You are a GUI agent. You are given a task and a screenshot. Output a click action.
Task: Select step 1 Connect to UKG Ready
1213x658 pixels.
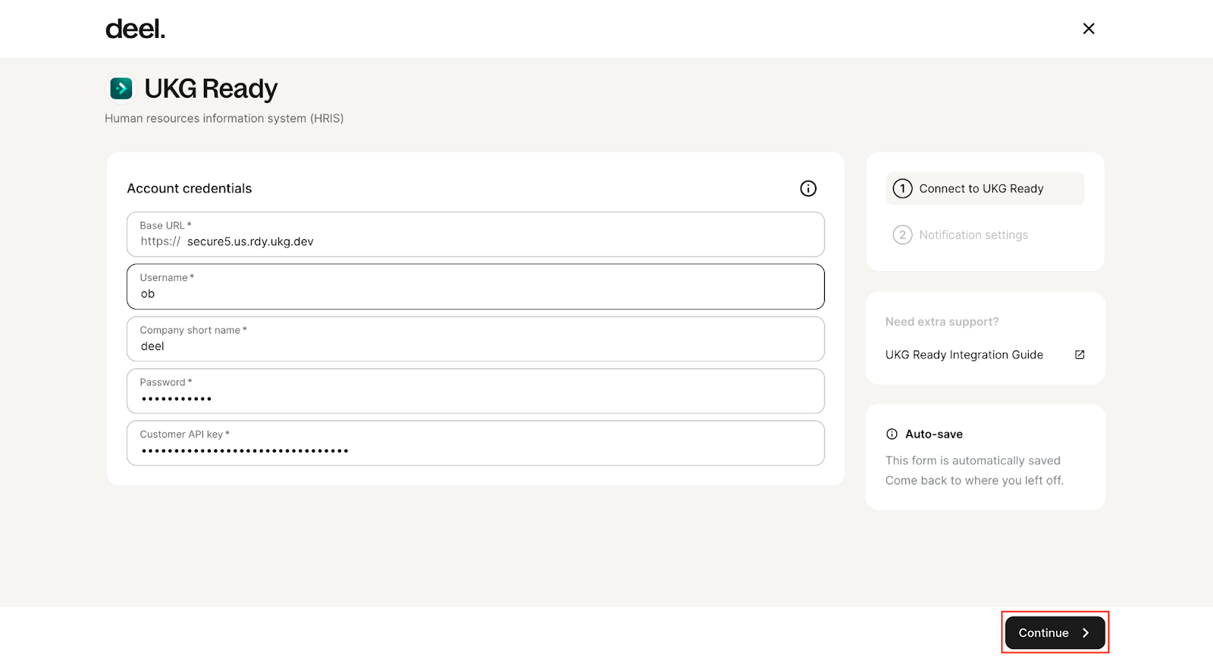[x=981, y=189]
